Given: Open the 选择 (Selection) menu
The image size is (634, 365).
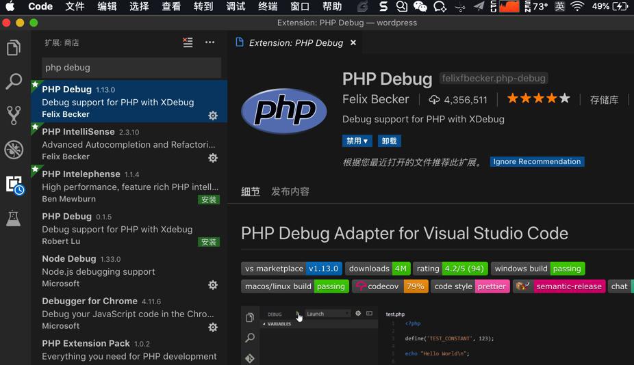Looking at the screenshot, I should click(x=139, y=6).
